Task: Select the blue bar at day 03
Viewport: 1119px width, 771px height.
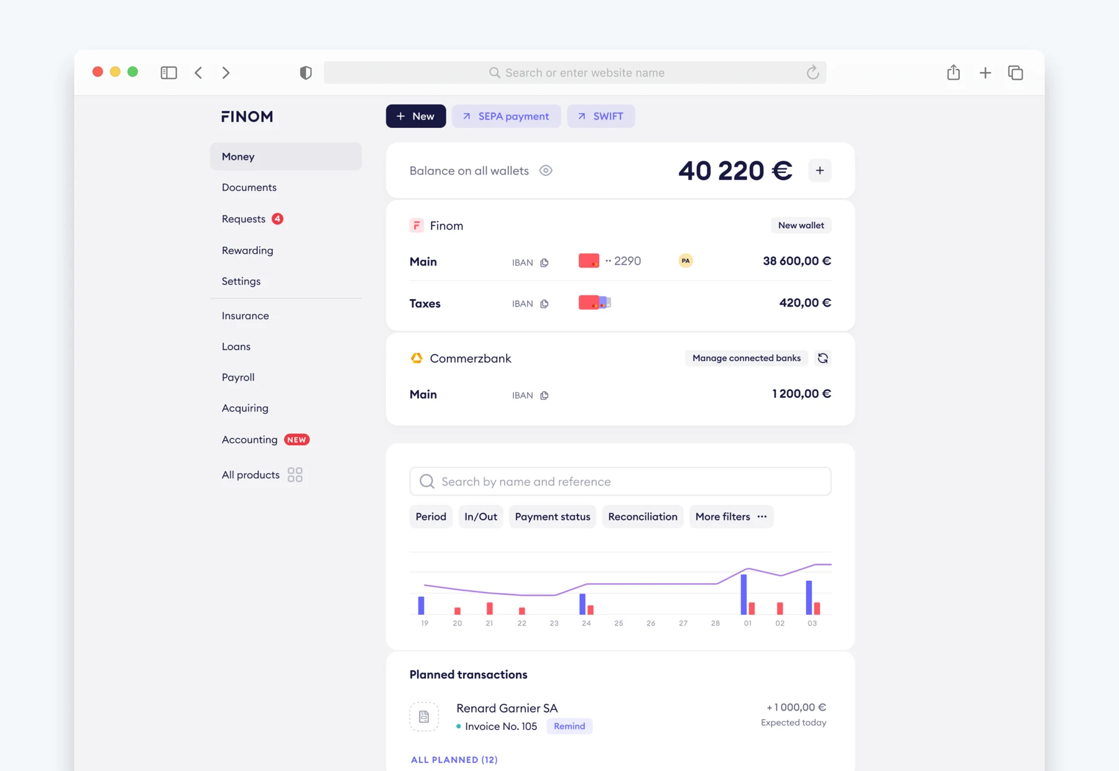Action: pyautogui.click(x=809, y=598)
